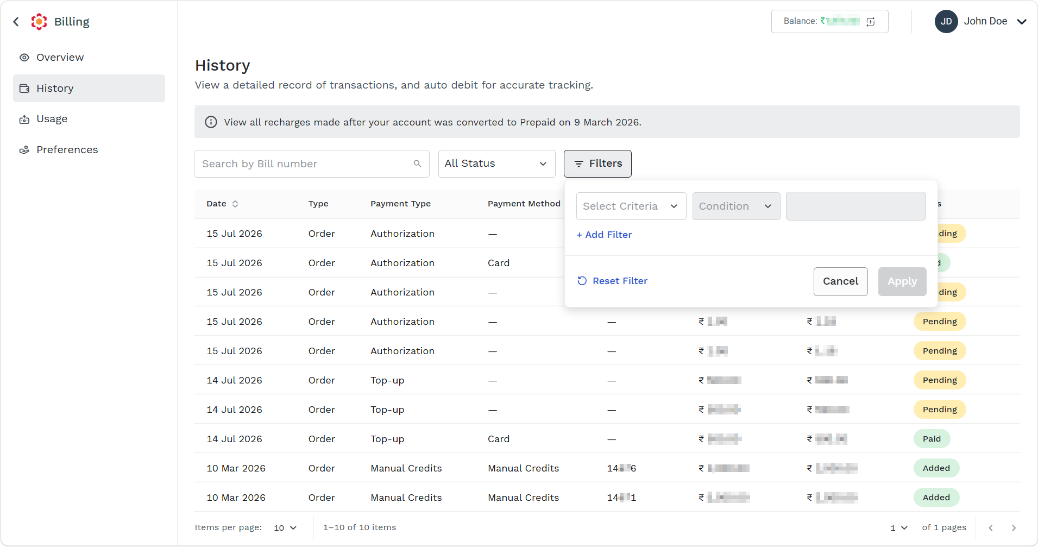
Task: Click the Reset Filter circular arrow icon
Action: coord(582,281)
